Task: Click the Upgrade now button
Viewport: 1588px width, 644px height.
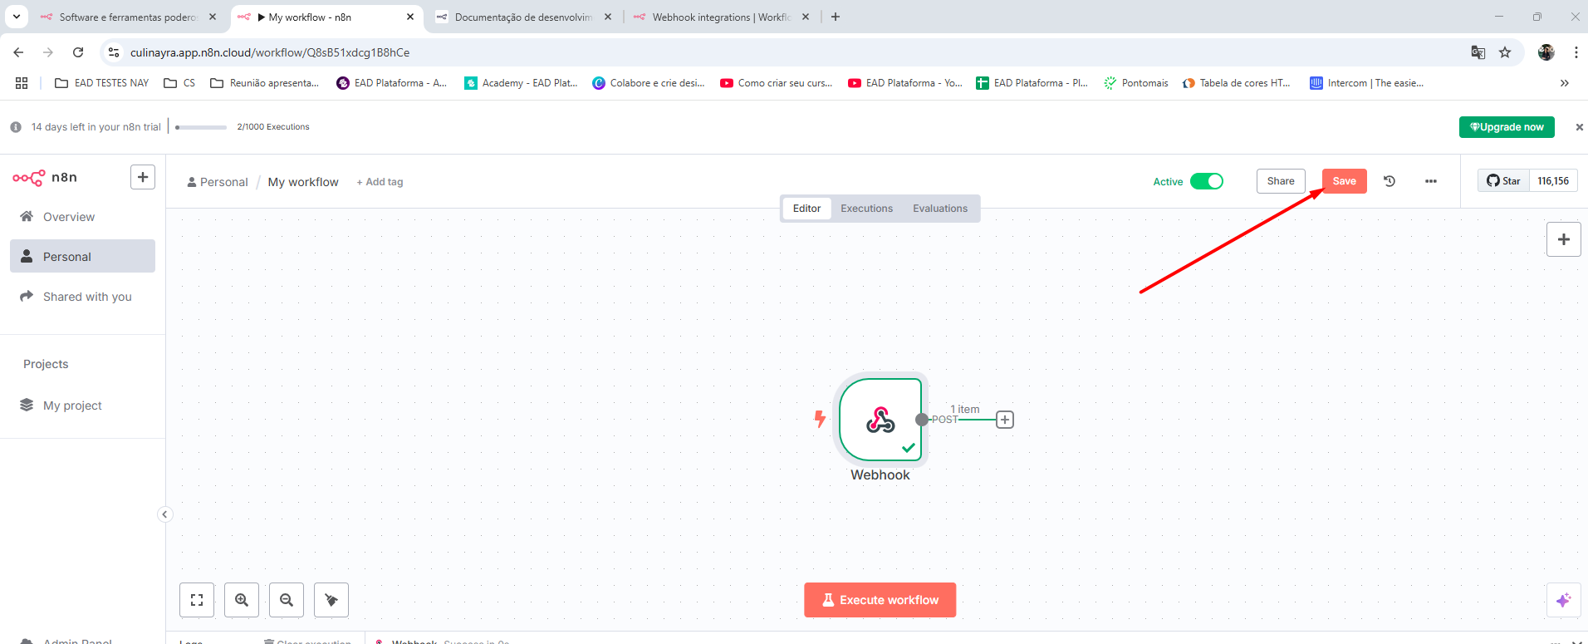Action: click(x=1507, y=127)
